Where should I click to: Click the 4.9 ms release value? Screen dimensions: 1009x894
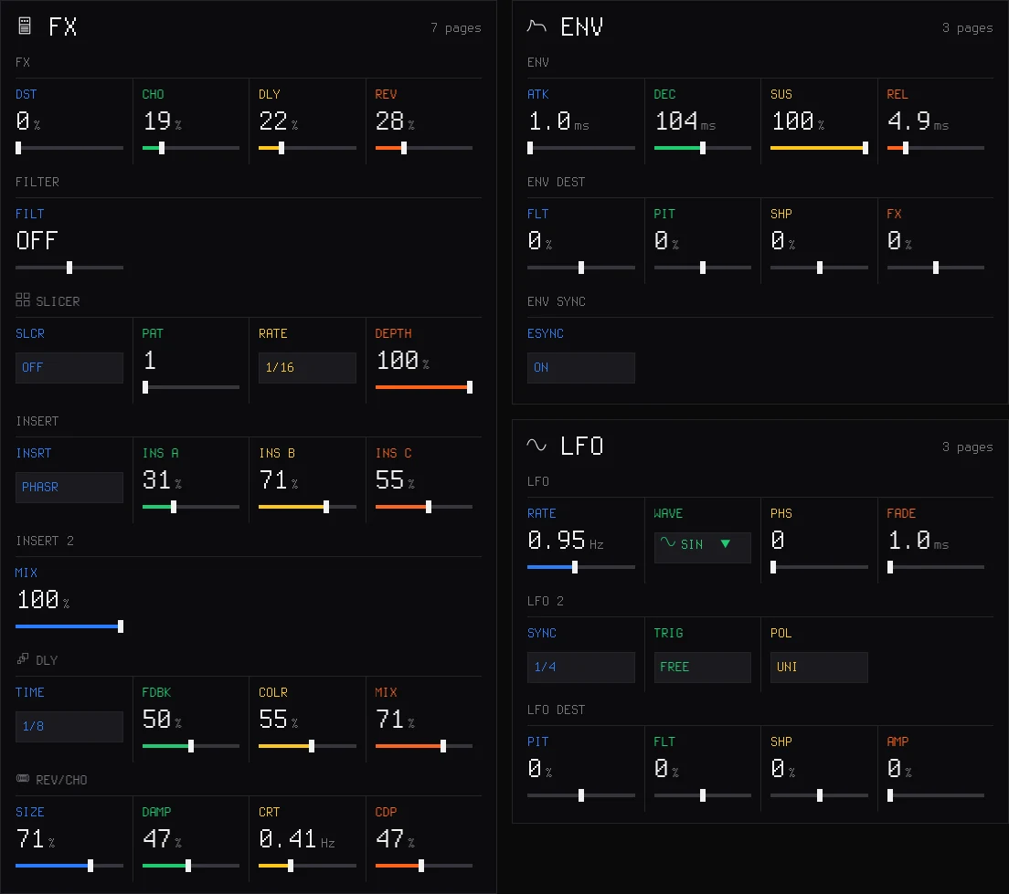point(918,121)
